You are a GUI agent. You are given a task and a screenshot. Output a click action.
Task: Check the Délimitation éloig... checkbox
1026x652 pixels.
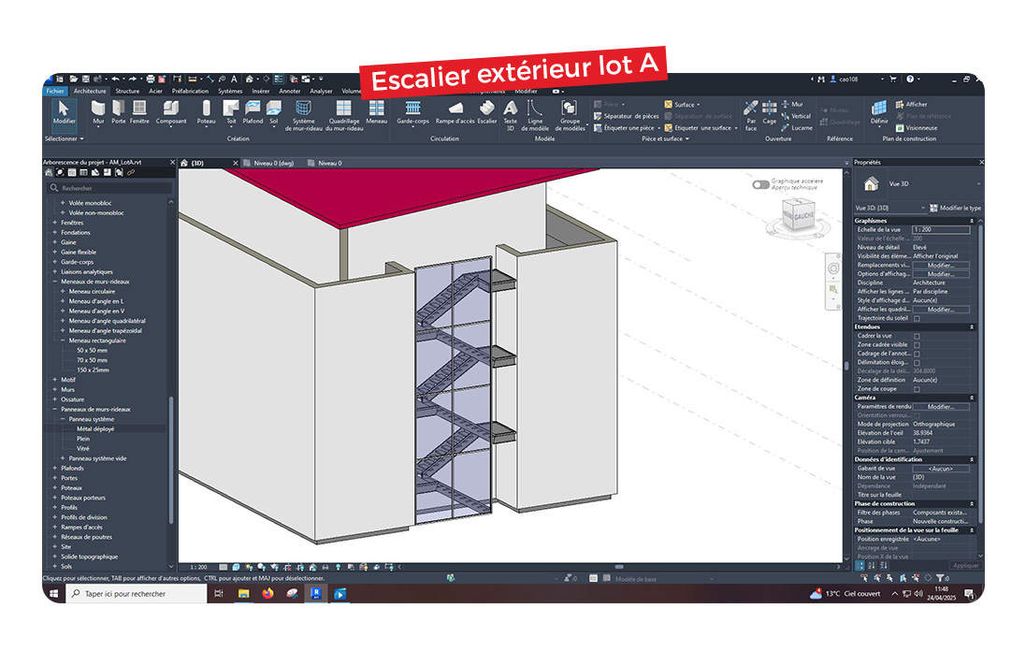[x=917, y=363]
